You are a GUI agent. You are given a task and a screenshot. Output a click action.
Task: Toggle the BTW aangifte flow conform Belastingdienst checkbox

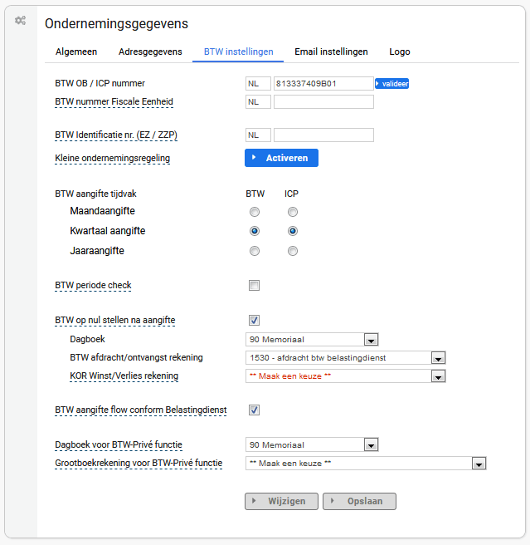coord(254,410)
